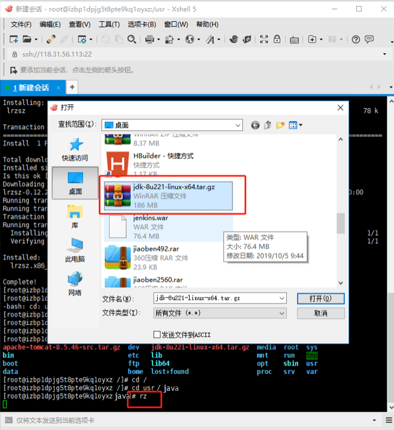Viewport: 394px width, 430px height.
Task: Click the Open session folder icon
Action: (x=27, y=39)
